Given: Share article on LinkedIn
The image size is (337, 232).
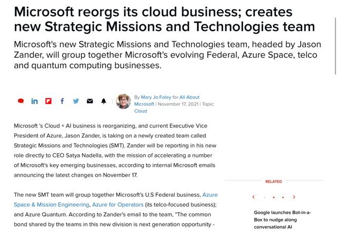Looking at the screenshot, I should coord(35,101).
